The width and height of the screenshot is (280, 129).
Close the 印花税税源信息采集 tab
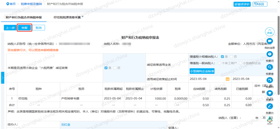[83, 17]
